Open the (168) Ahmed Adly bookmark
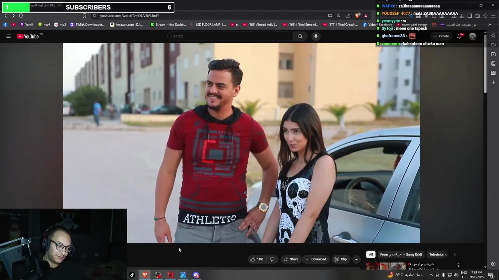 (260, 24)
